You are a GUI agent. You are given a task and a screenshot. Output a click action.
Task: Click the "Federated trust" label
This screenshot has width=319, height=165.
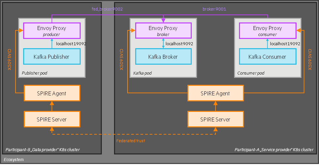click(131, 141)
